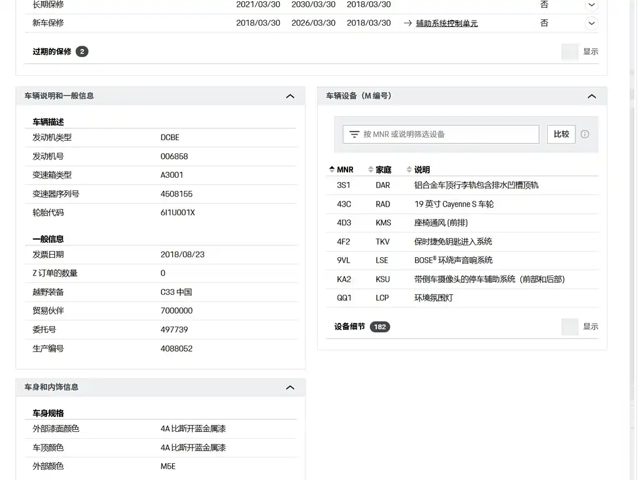Click the 182 badge next to 设备细节
Viewport: 641px width, 480px height.
379,327
